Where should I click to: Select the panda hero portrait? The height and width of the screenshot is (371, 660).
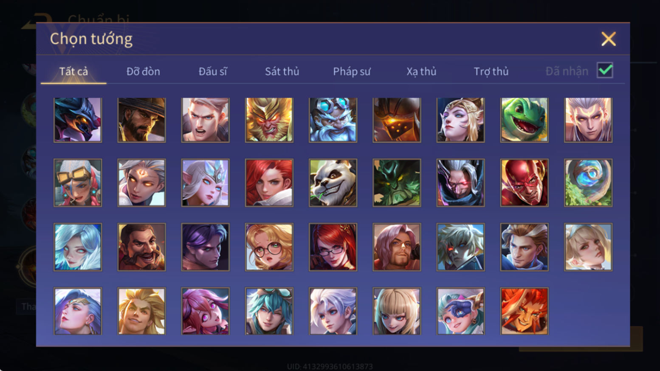[333, 183]
